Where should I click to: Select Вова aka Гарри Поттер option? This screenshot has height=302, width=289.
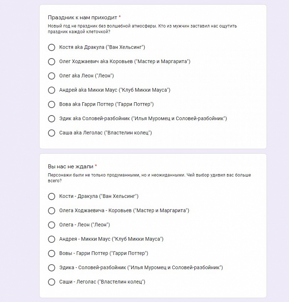point(51,104)
